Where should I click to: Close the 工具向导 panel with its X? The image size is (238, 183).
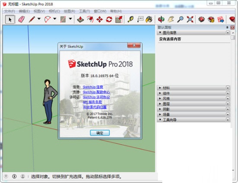coord(228,120)
